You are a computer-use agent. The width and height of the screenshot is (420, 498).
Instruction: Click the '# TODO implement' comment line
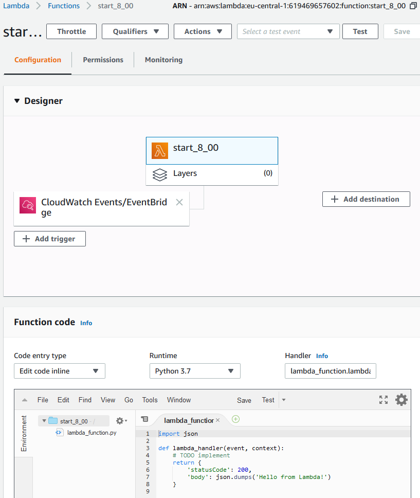pos(202,455)
